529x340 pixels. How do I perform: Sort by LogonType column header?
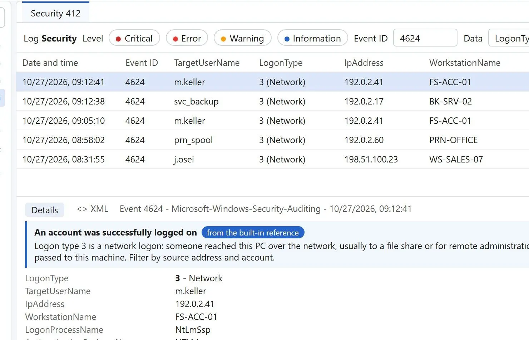click(x=281, y=63)
